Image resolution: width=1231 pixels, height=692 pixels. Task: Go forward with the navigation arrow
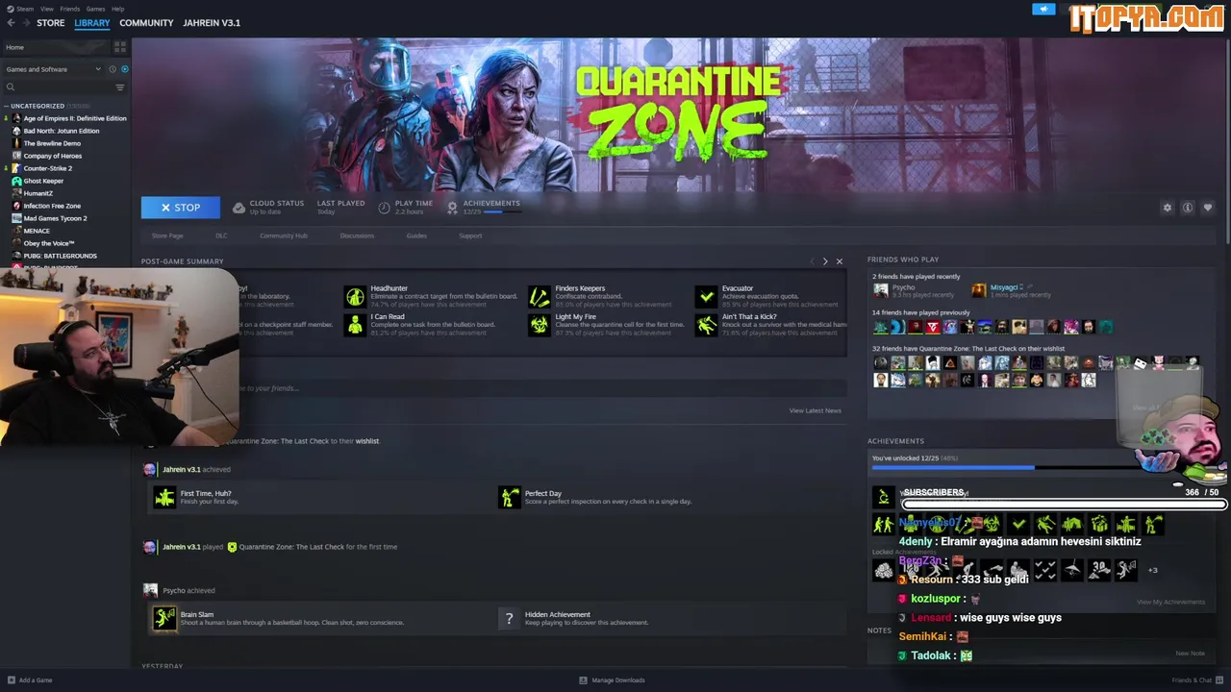[x=25, y=23]
